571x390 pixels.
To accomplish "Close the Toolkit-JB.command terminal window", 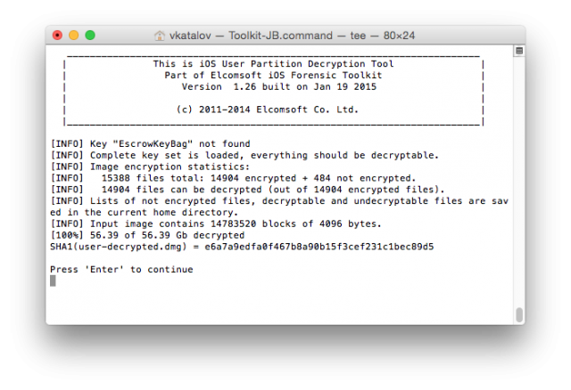I will tap(58, 36).
